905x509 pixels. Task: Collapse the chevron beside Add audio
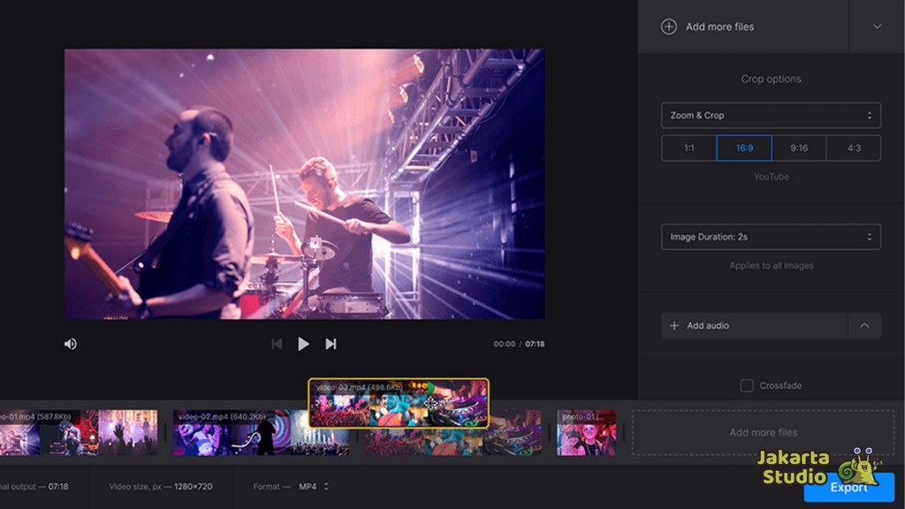click(864, 325)
